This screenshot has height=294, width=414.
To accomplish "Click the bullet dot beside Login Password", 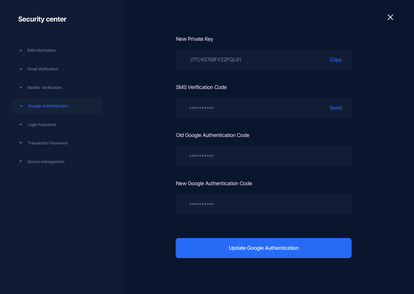I will coord(21,124).
